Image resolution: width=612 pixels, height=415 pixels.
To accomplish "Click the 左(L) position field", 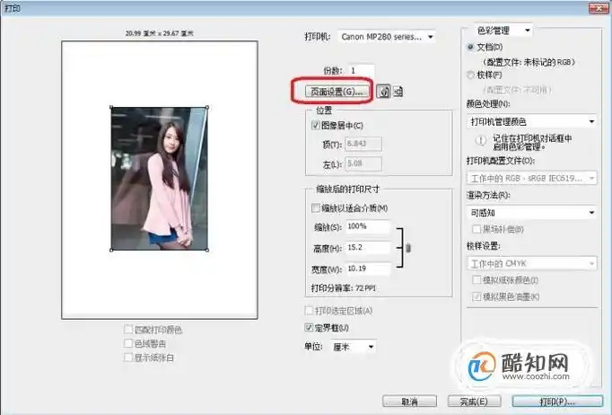I will pyautogui.click(x=363, y=163).
